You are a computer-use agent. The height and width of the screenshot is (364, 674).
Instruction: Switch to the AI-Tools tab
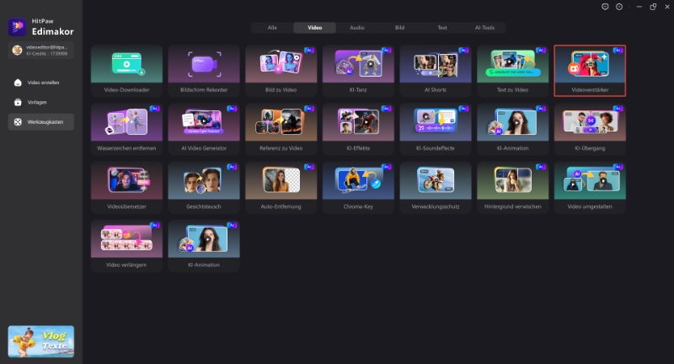pyautogui.click(x=484, y=28)
